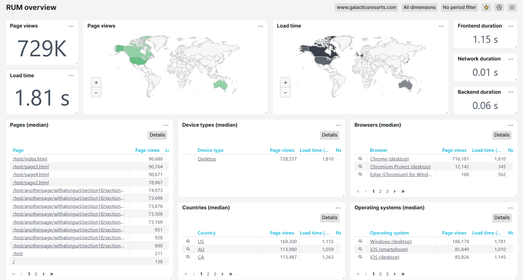Click Details button in Countries panel
523x280 pixels.
(330, 218)
